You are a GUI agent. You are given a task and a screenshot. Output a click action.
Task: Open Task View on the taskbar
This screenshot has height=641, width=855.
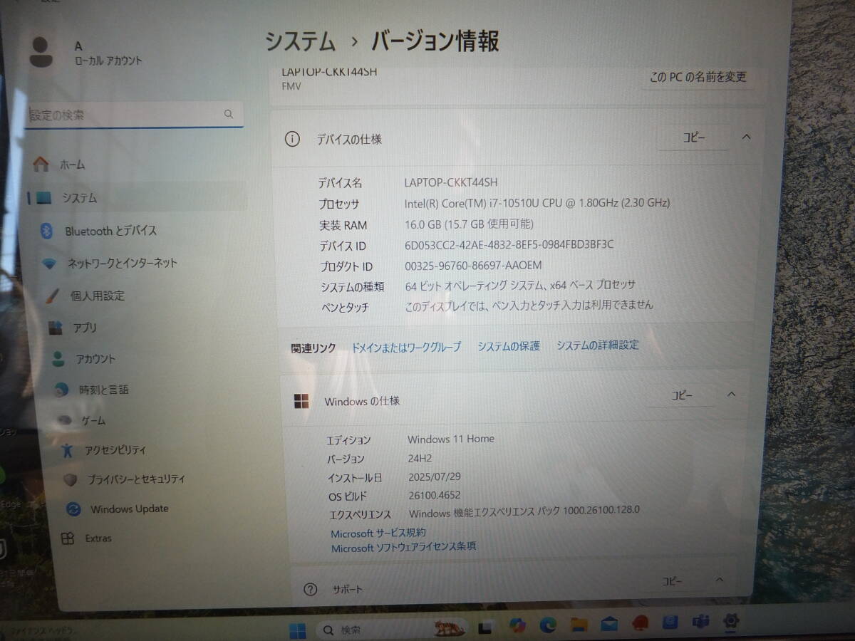click(485, 627)
